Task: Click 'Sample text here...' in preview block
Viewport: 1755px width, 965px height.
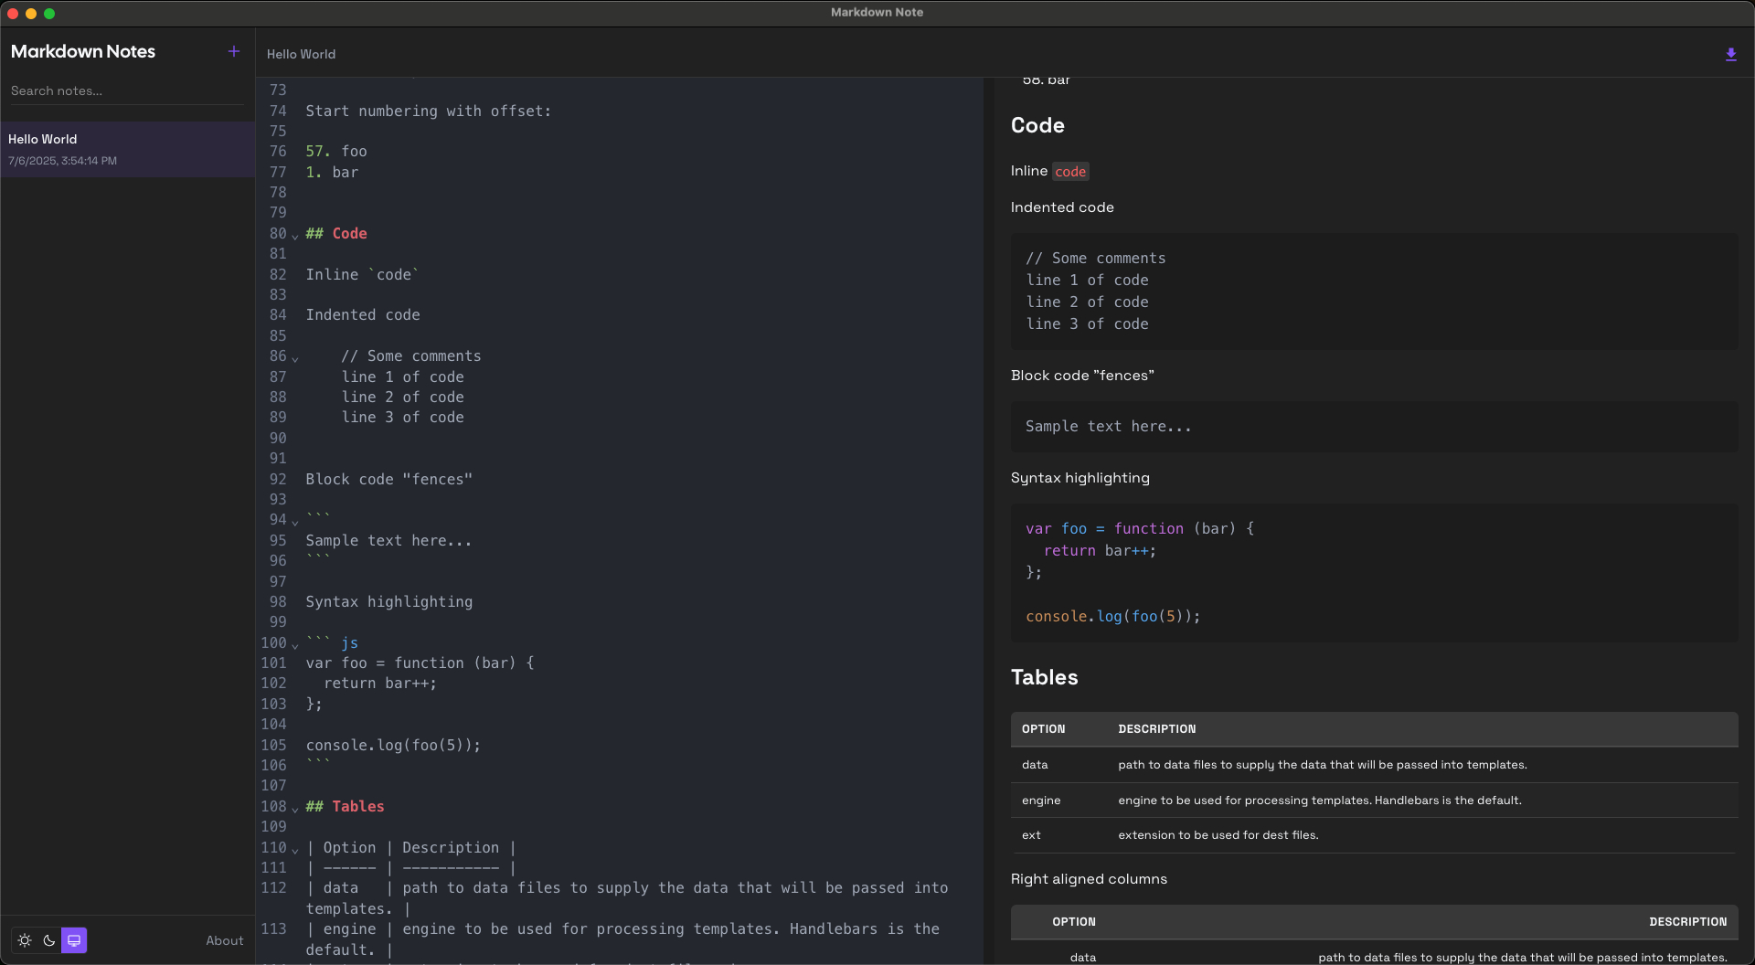Action: 1108,426
